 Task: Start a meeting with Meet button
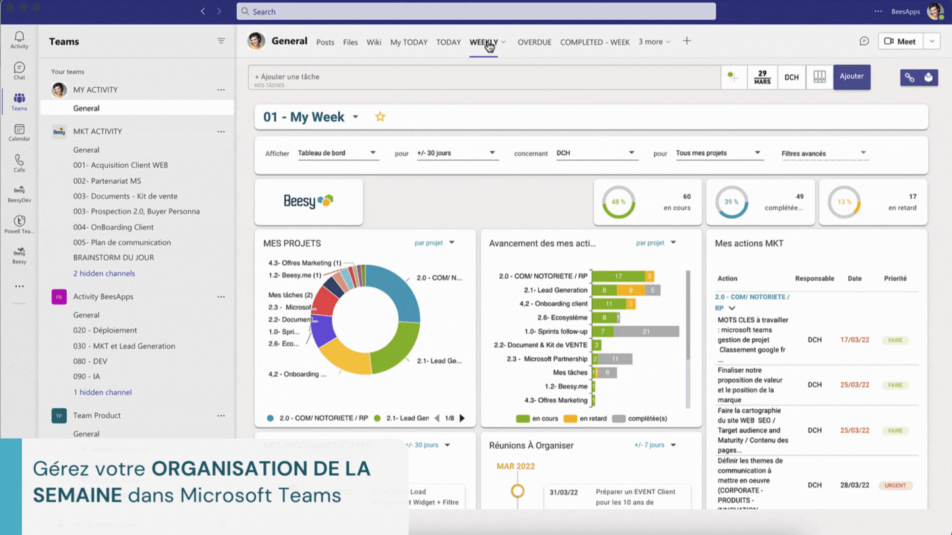[900, 41]
